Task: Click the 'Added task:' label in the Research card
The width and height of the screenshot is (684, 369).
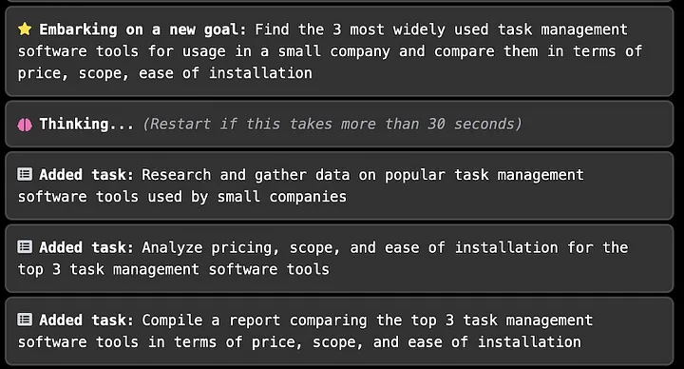Action: (85, 175)
